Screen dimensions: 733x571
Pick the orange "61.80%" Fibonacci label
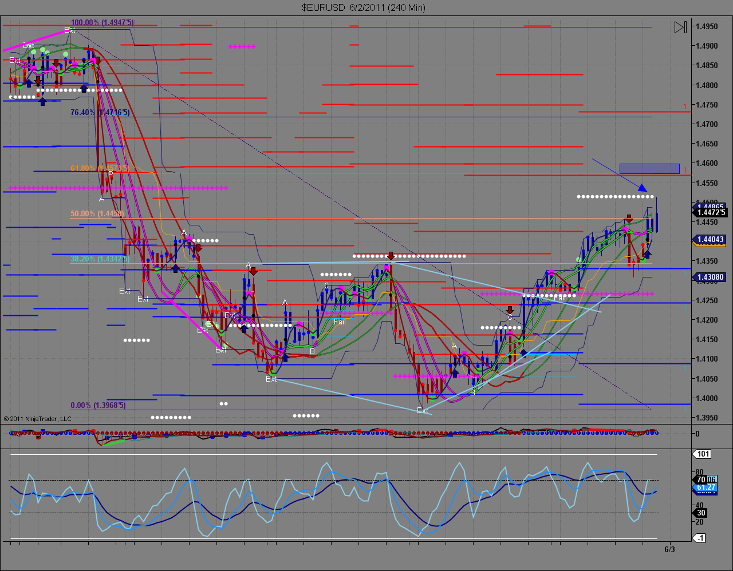[x=100, y=169]
